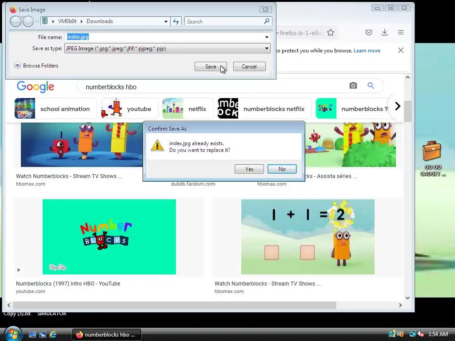Click Firefox icon in Save Image title
The width and height of the screenshot is (455, 341).
13,10
